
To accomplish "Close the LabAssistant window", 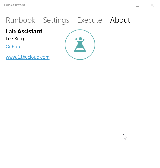I will coord(152,5).
